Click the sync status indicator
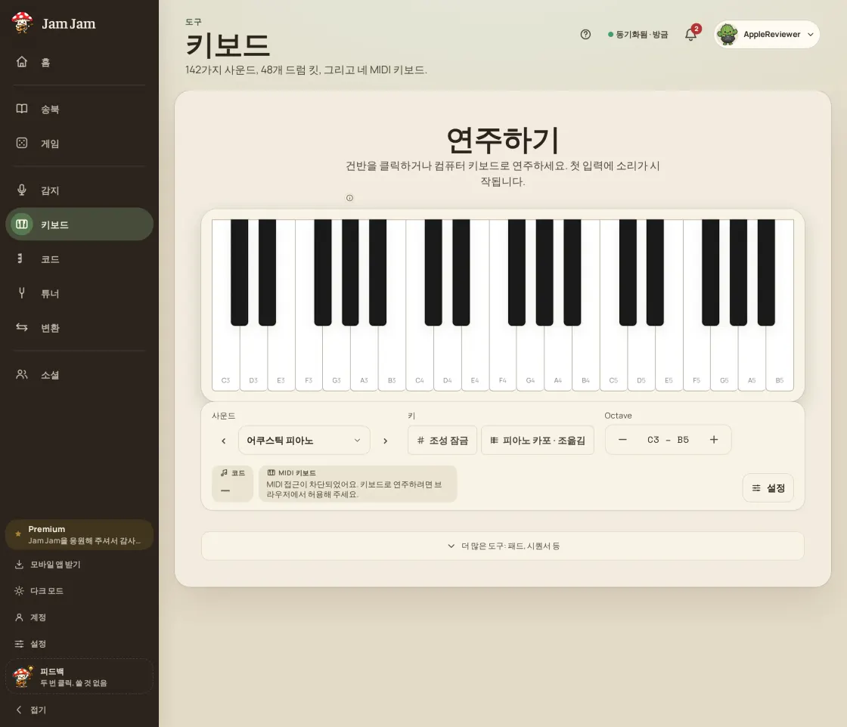This screenshot has width=847, height=727. coord(638,35)
